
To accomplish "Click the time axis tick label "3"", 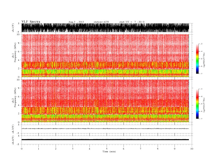I will pos(73,149).
